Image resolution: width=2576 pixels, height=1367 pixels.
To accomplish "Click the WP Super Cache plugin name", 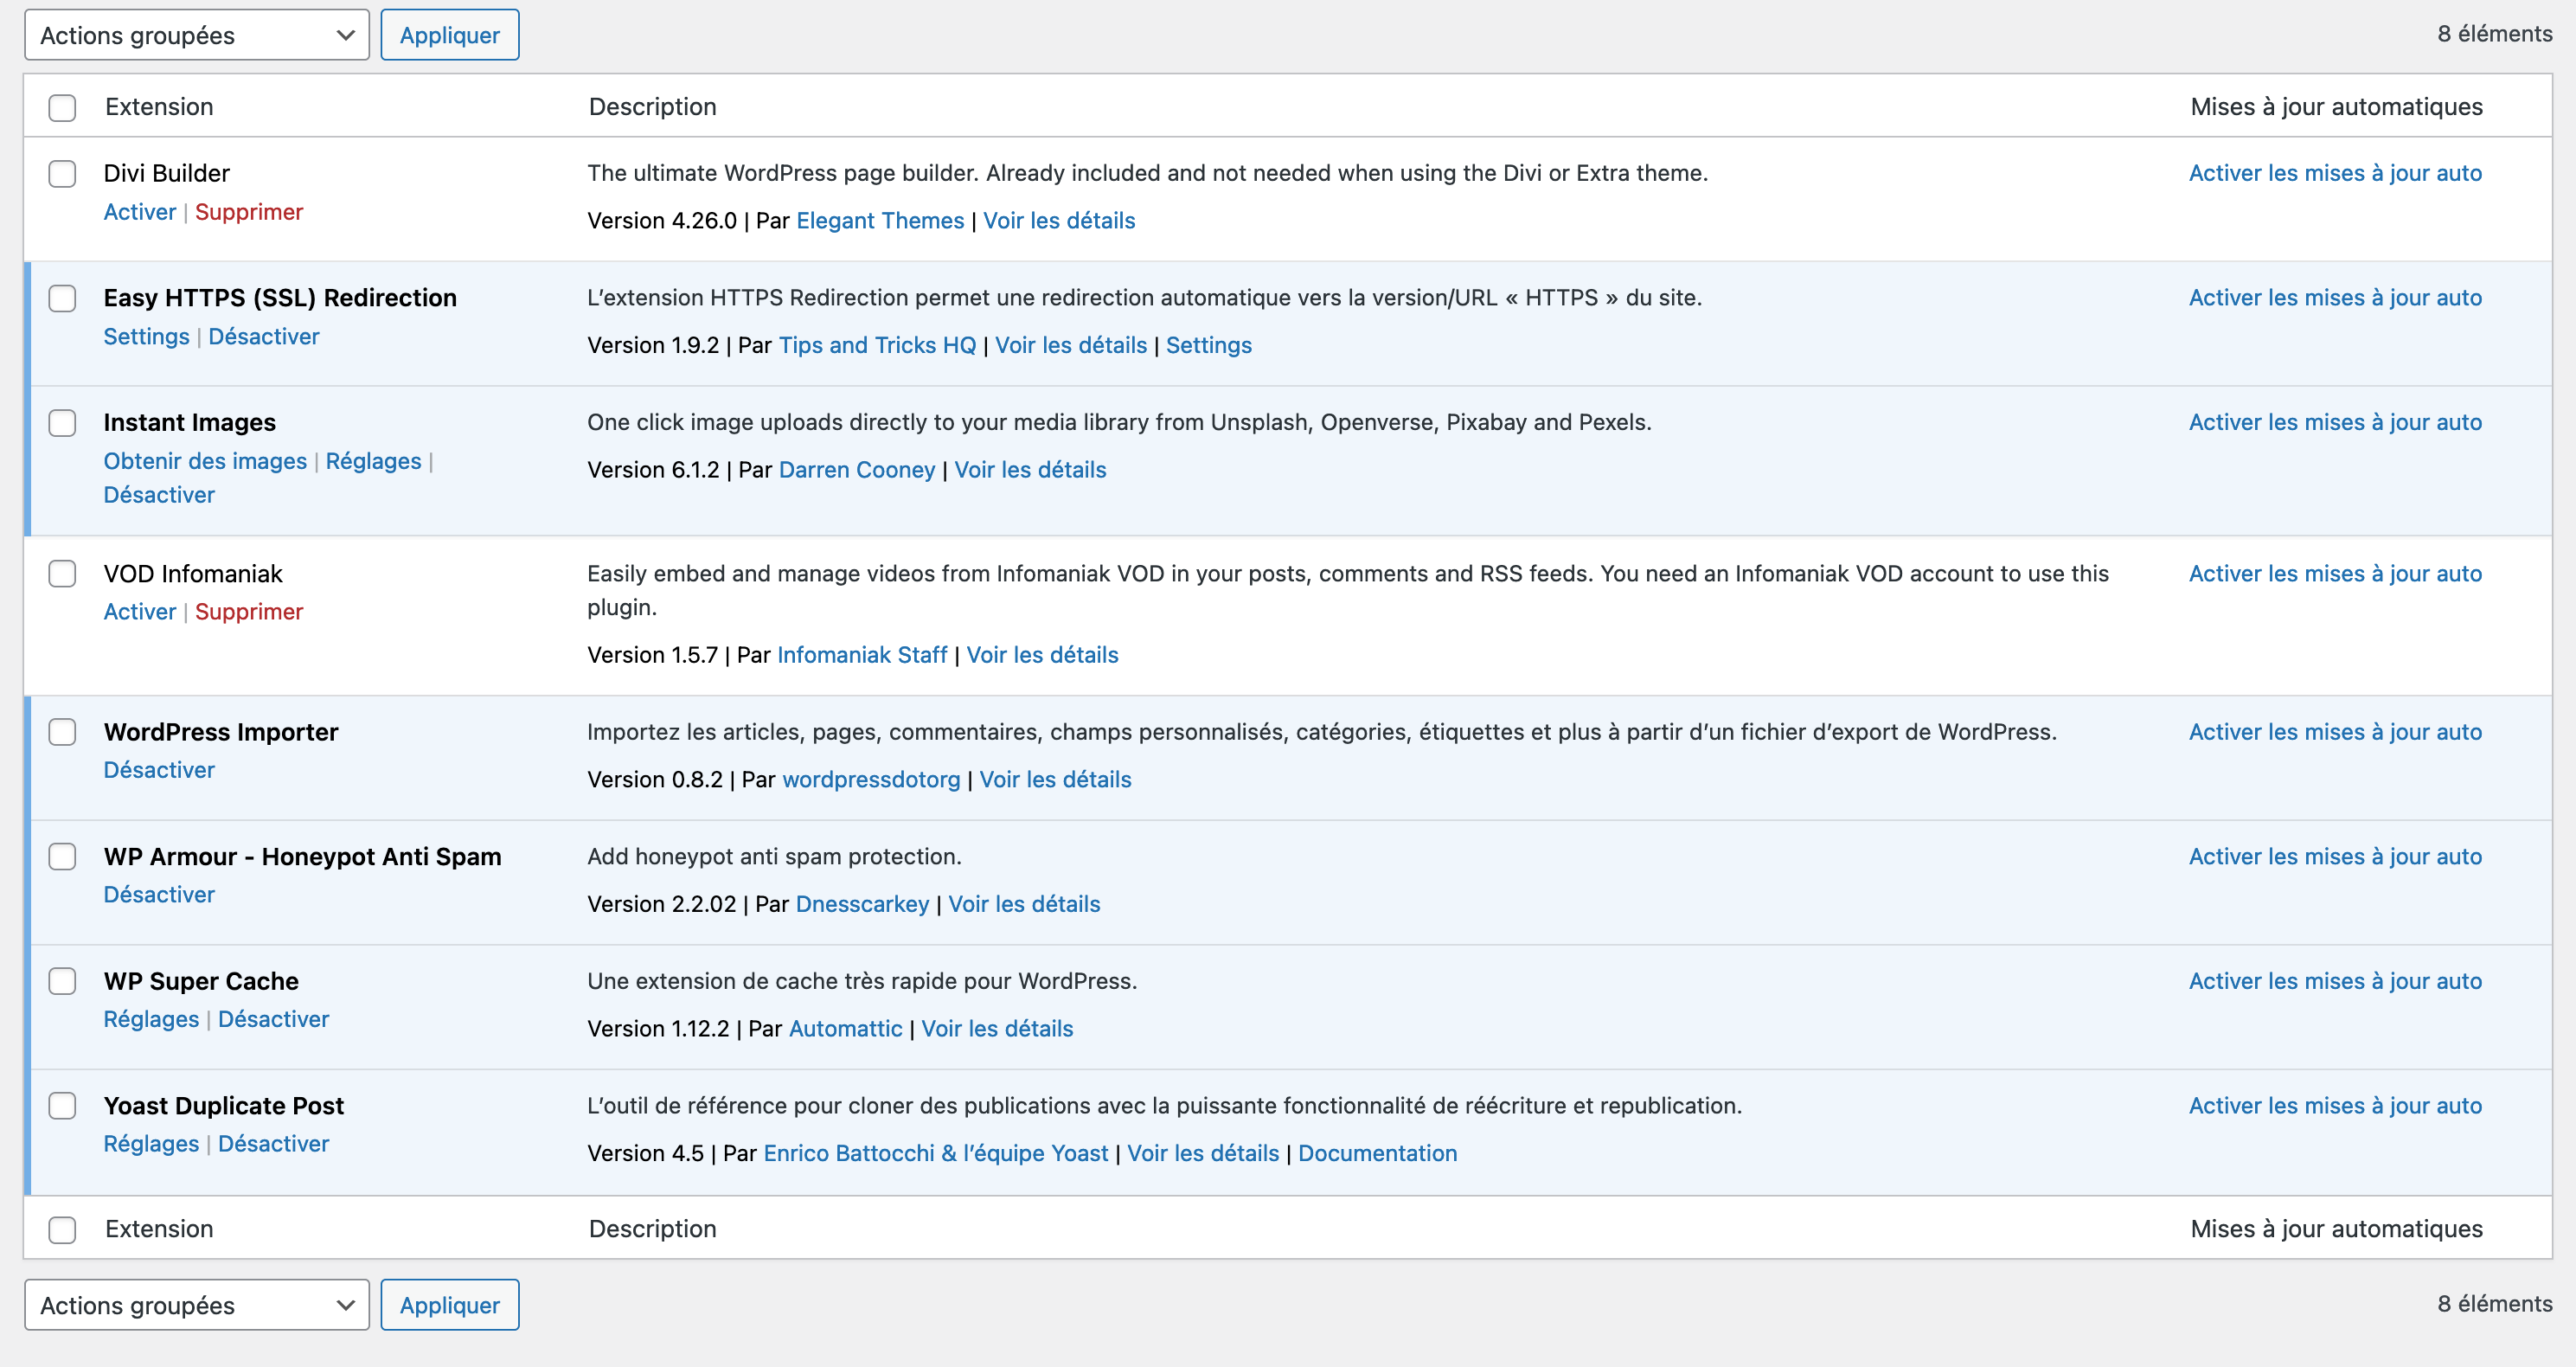I will pos(201,981).
